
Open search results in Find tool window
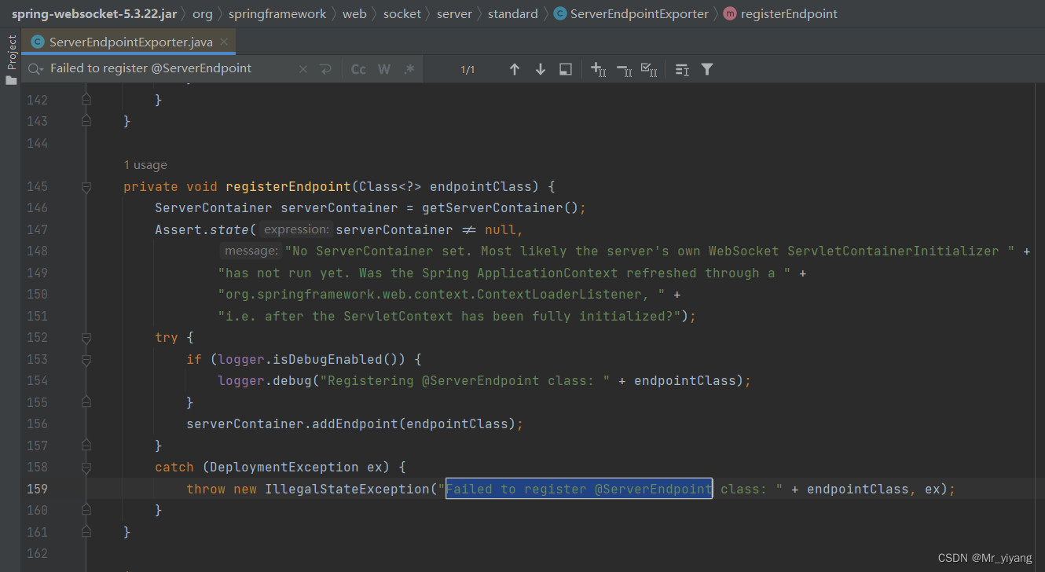click(565, 69)
